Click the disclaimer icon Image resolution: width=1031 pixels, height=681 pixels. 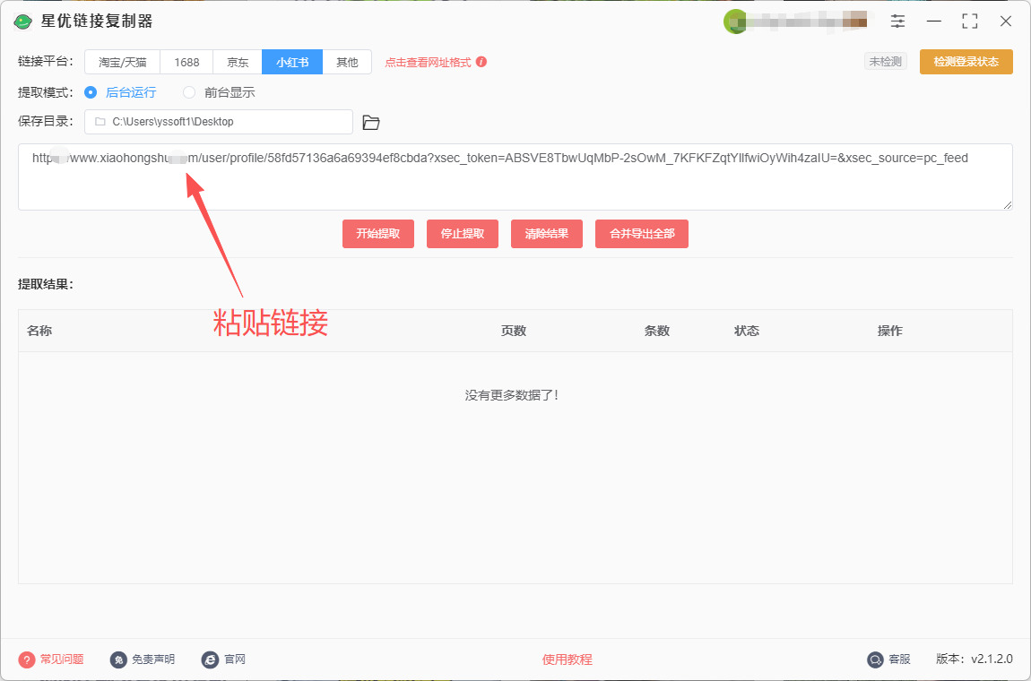(x=118, y=659)
